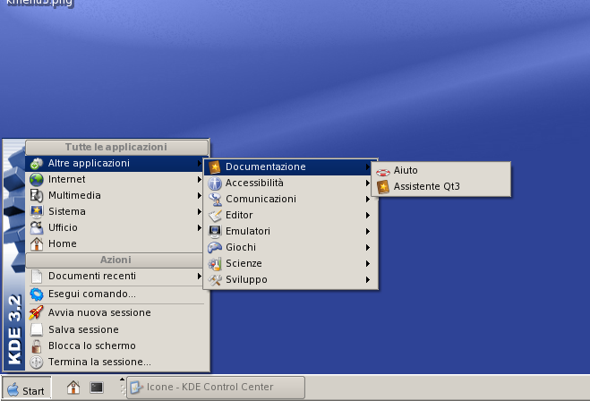Image resolution: width=590 pixels, height=401 pixels.
Task: Click the Documenti recenti page icon
Action: tap(37, 277)
